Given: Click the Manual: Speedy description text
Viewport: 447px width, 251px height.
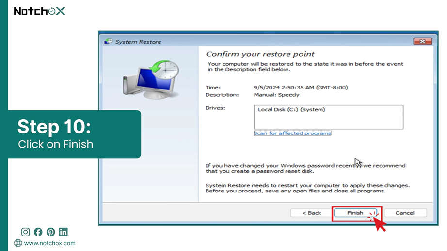Looking at the screenshot, I should pyautogui.click(x=276, y=95).
